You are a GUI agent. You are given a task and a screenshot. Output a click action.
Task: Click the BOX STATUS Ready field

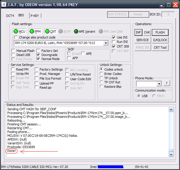pos(139,14)
